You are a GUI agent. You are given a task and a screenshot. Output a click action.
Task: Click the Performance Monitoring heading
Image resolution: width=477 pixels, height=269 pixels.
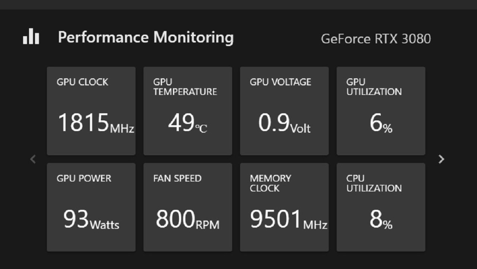point(146,38)
